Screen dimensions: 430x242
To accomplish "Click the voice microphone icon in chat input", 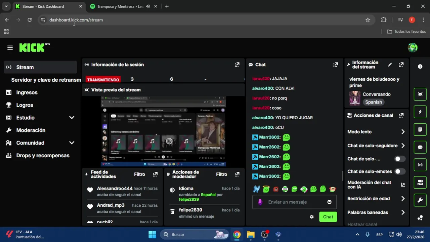I will click(x=260, y=202).
